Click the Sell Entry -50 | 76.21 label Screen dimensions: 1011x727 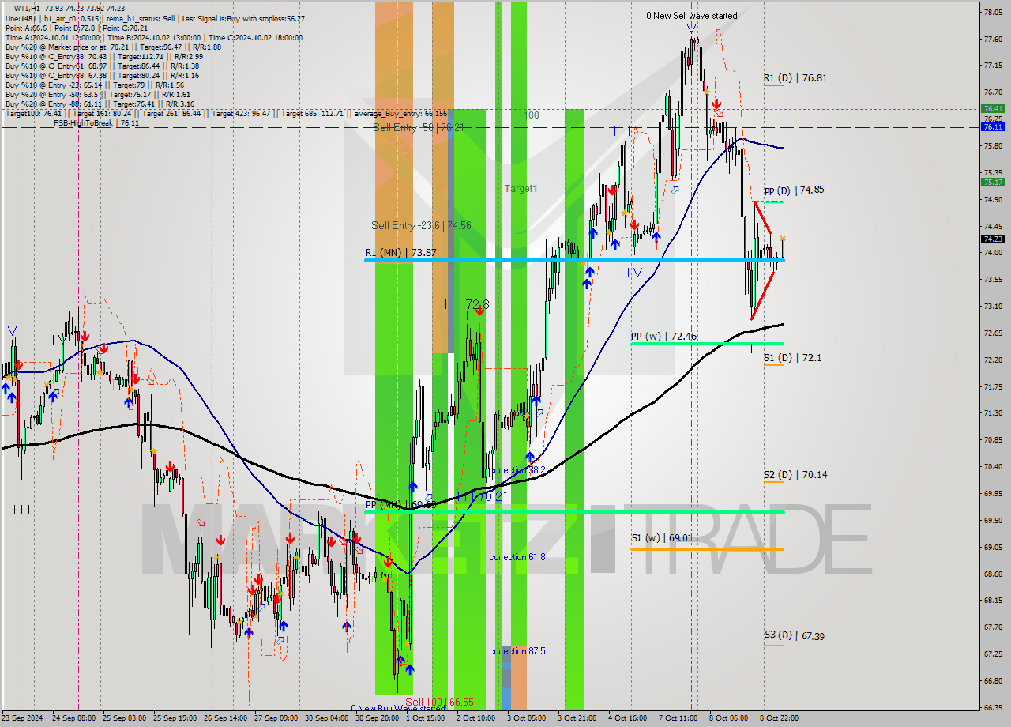[x=419, y=127]
